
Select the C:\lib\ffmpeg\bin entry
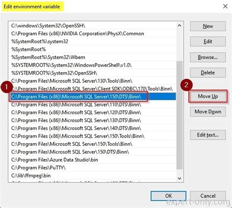point(93,176)
